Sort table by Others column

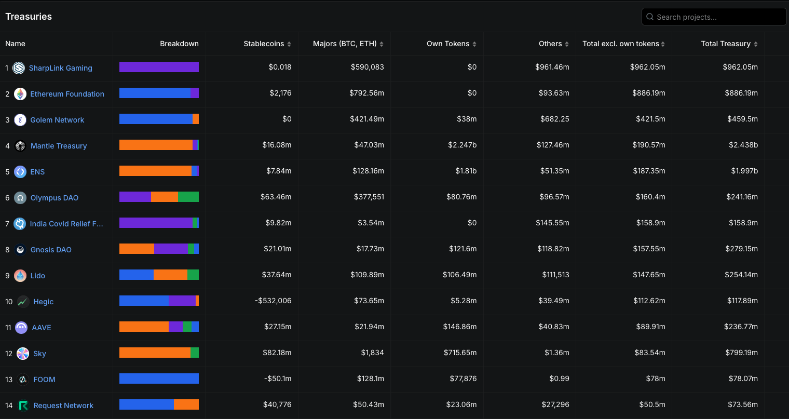coord(554,44)
